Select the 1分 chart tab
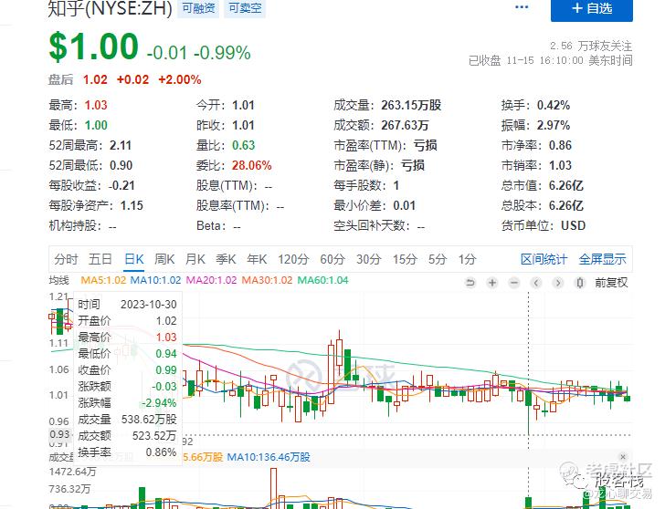 (x=467, y=259)
